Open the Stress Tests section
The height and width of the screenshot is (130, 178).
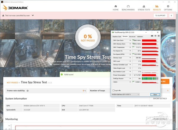(144, 7)
